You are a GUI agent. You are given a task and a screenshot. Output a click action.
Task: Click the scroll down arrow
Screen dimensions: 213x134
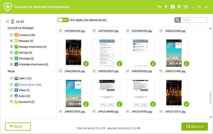click(211, 117)
